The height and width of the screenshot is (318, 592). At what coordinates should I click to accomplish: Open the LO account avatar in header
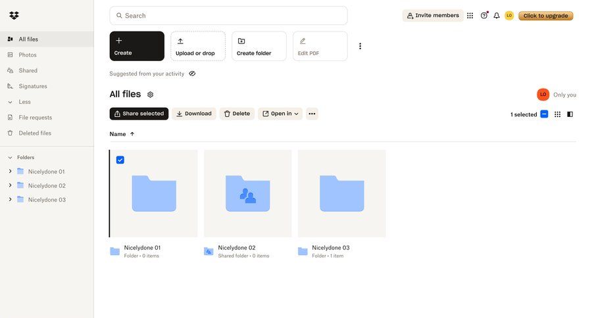509,16
